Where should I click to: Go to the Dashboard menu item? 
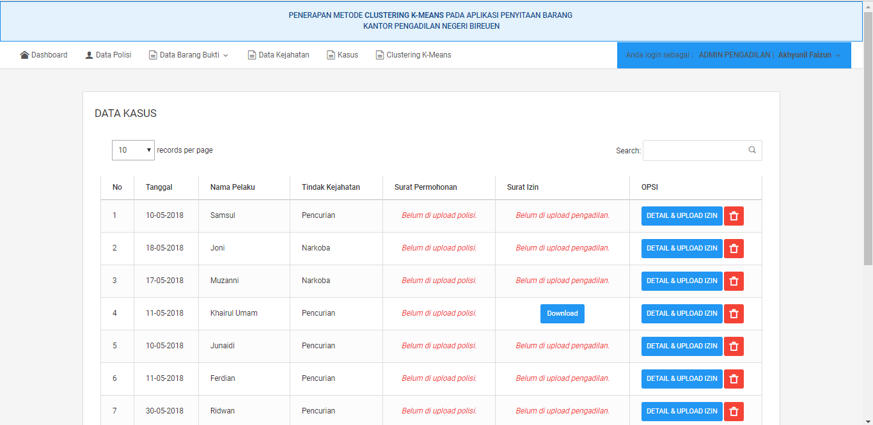(44, 55)
